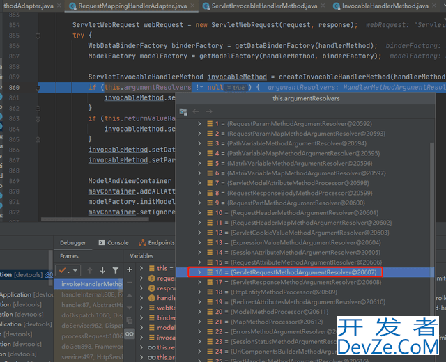Expand element 8 RequestResponseBodyMethodProcessor
This screenshot has height=362, width=446.
(x=199, y=193)
